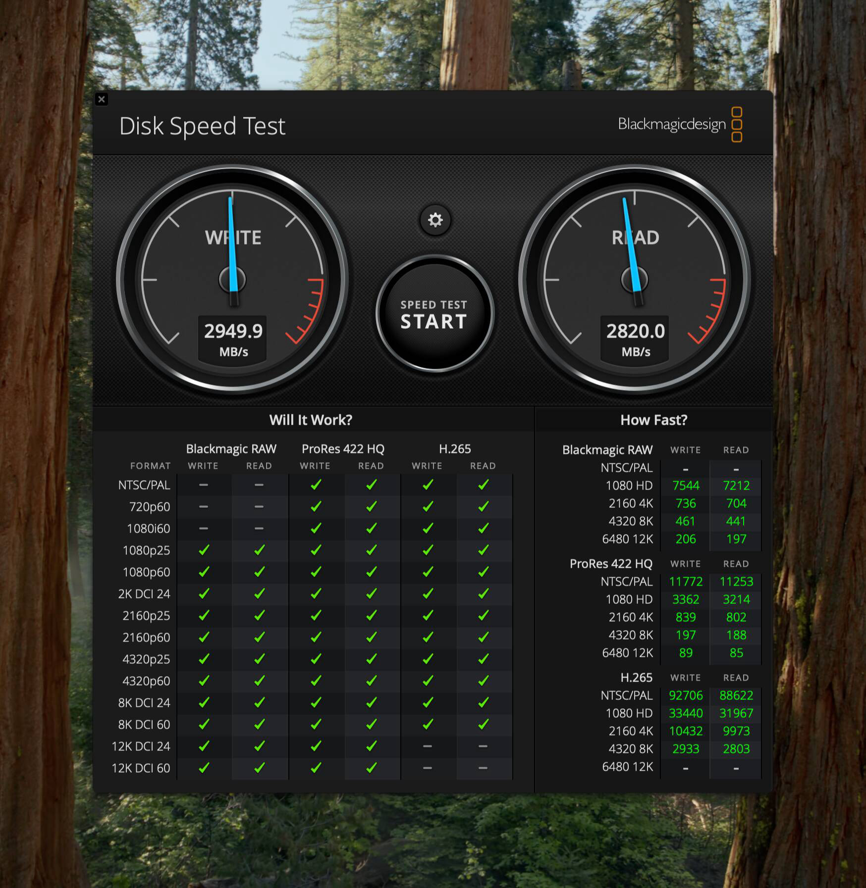Click ProRes 4320 8K read value 188

(736, 635)
